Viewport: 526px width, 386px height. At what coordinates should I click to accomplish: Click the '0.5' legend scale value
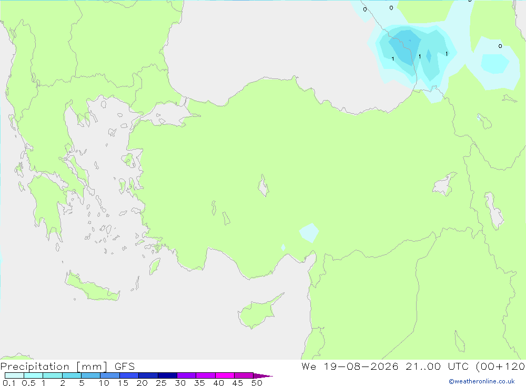tap(28, 383)
